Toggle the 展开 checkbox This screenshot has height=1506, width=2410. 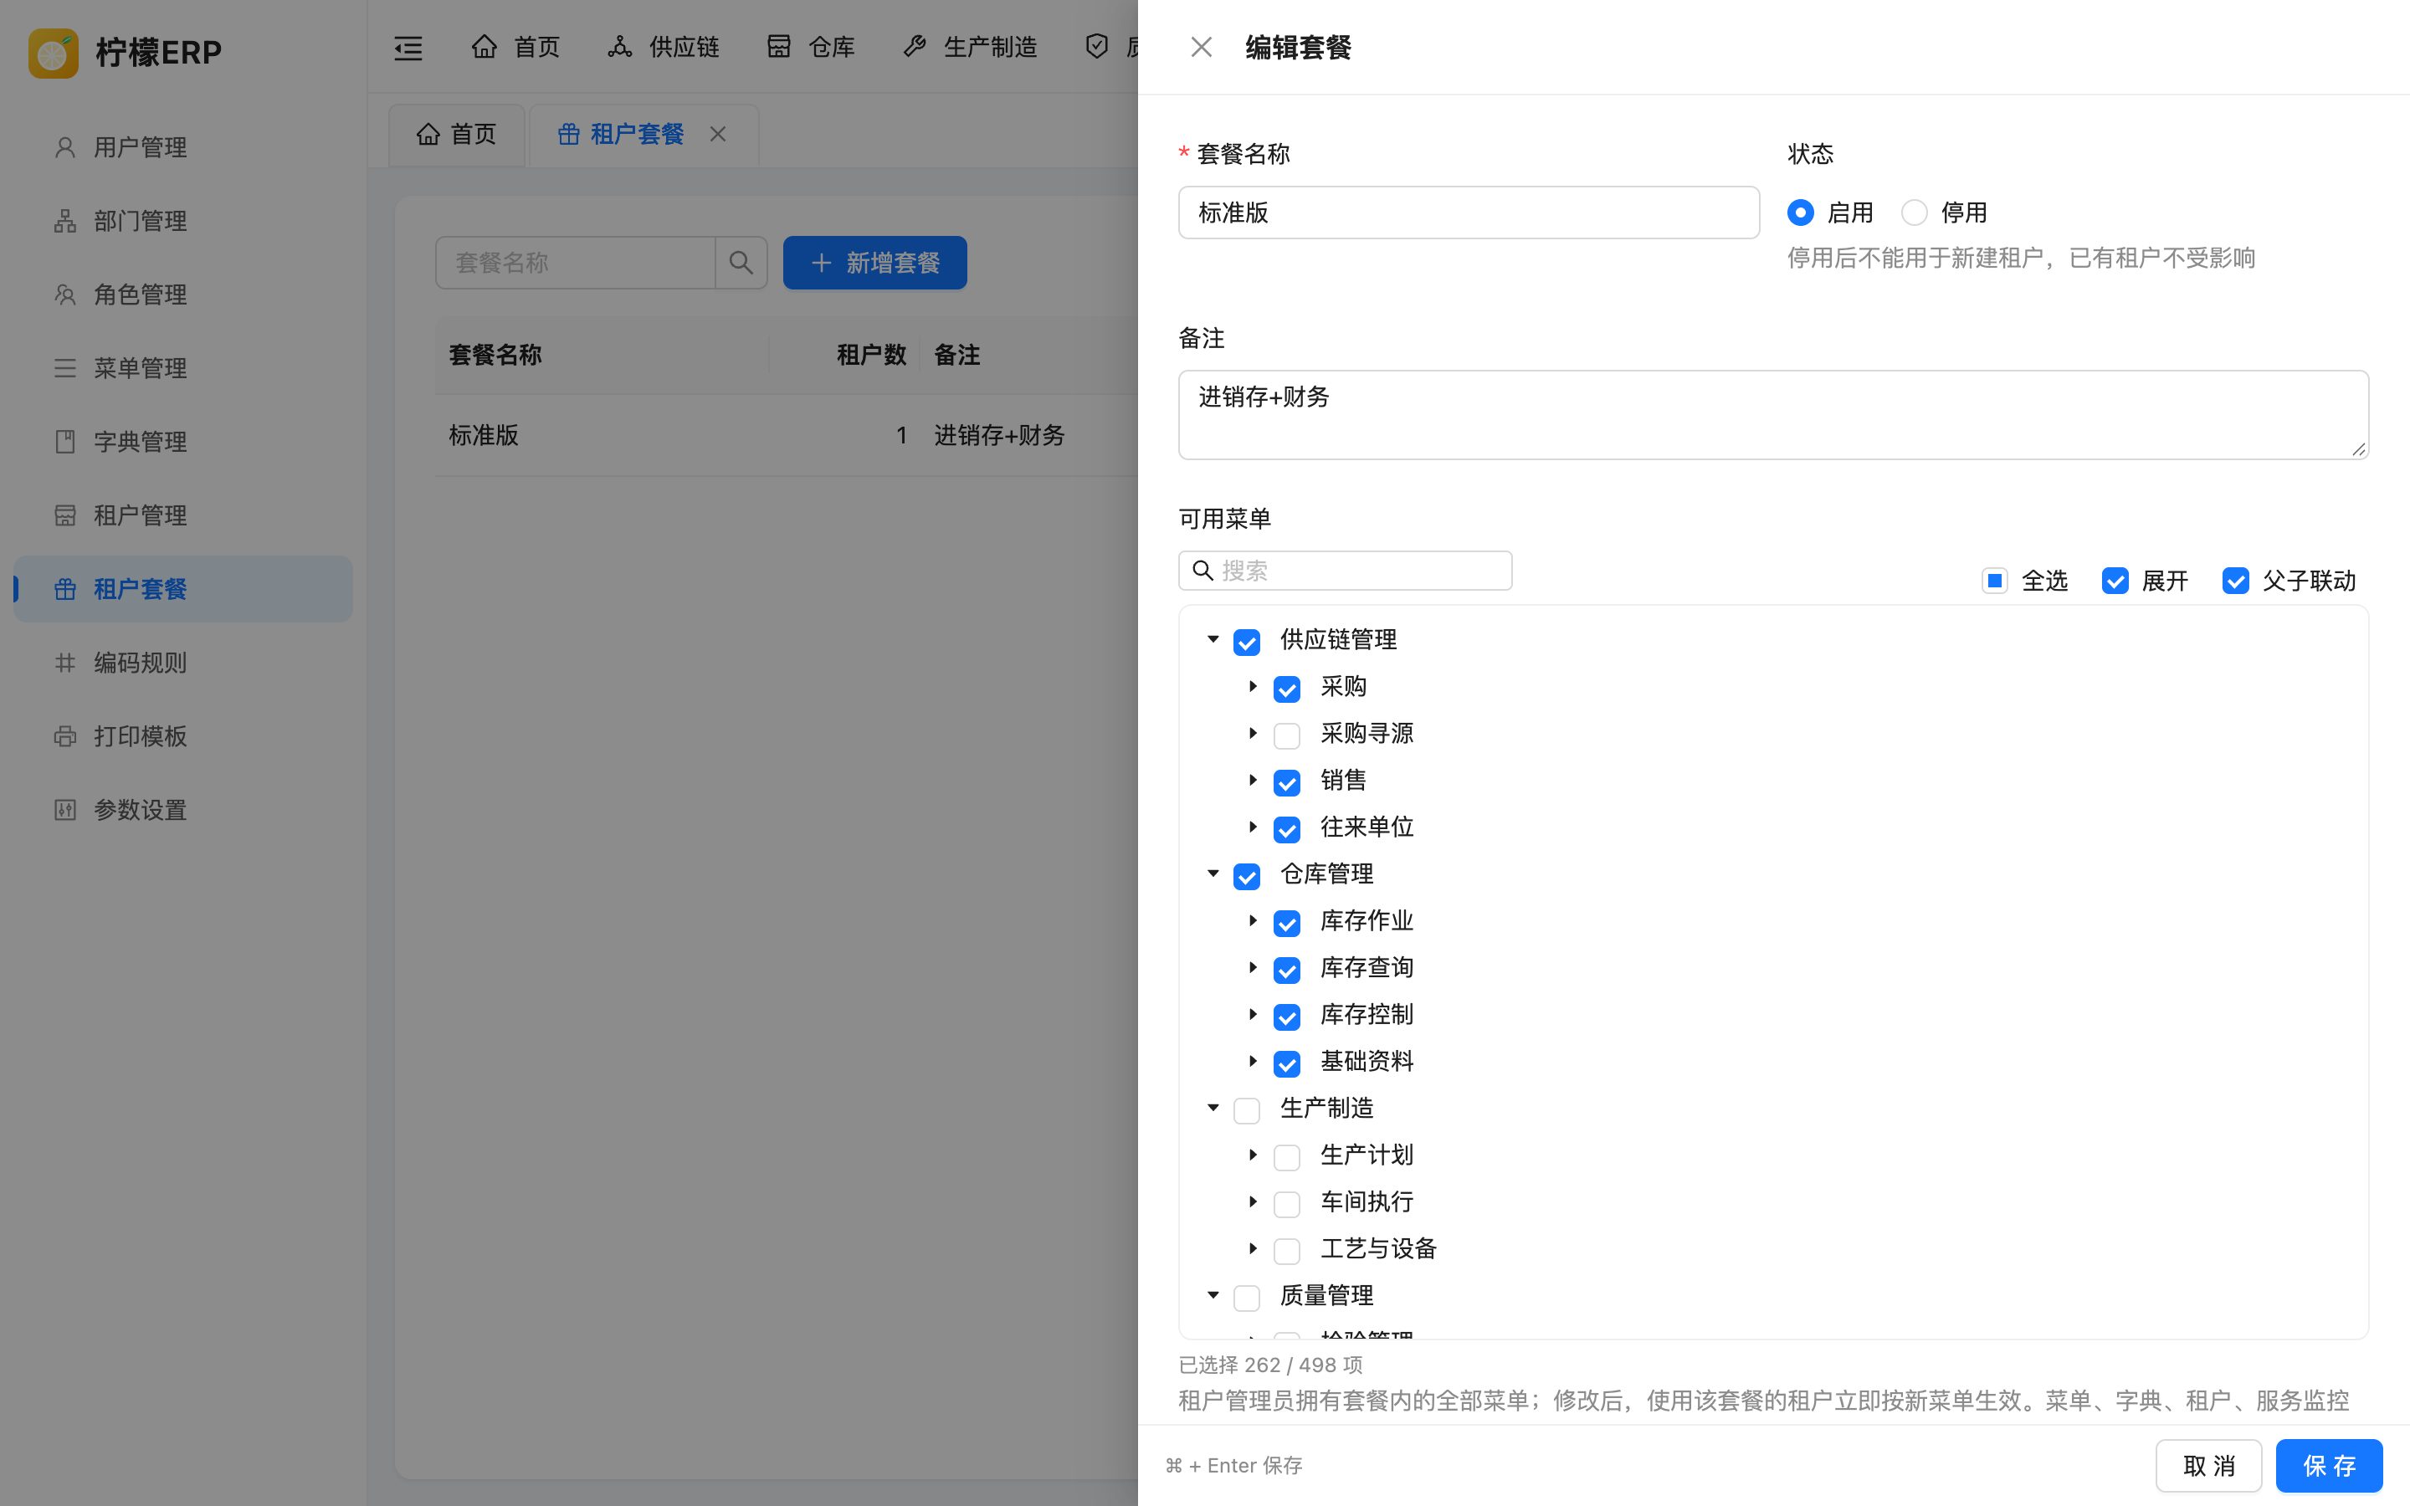click(x=2115, y=581)
